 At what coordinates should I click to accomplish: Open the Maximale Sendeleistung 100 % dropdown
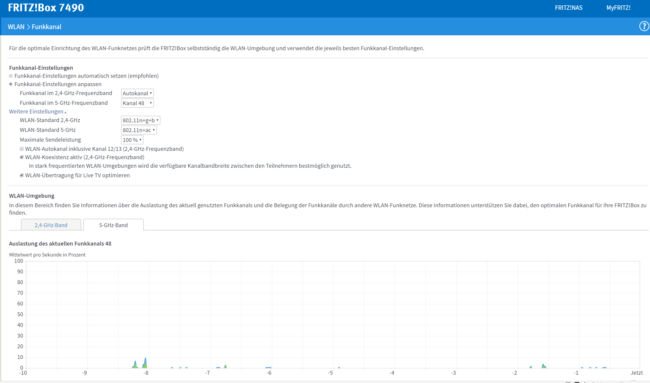[132, 140]
